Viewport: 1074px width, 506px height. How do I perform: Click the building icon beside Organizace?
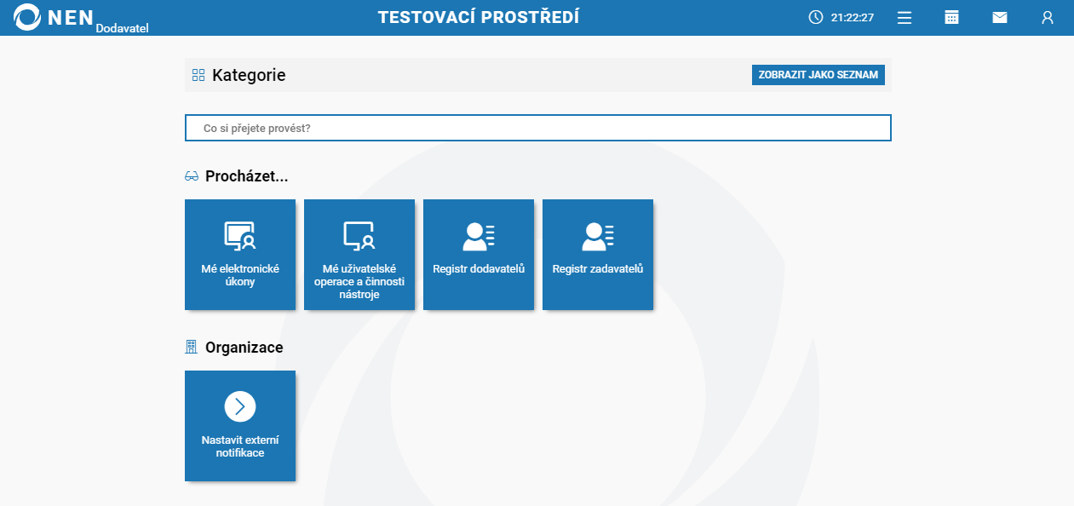[191, 348]
